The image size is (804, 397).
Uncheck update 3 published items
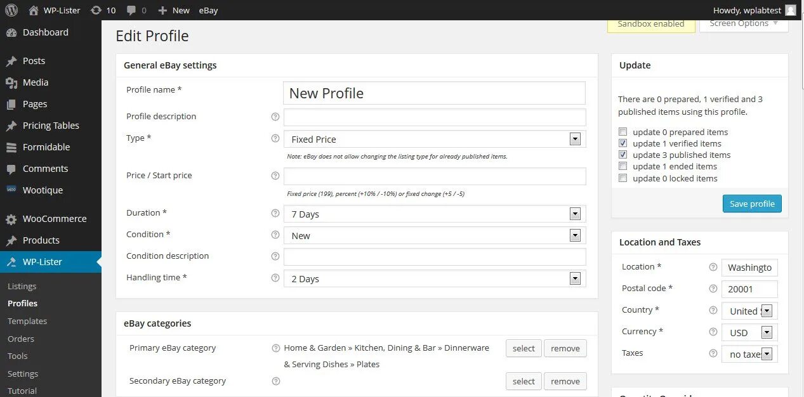623,155
